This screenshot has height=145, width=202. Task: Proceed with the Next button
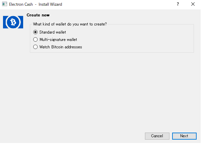[184, 136]
